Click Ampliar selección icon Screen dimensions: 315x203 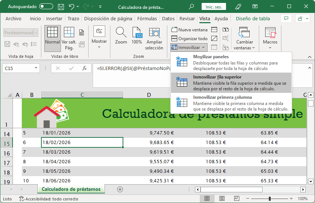coord(154,39)
